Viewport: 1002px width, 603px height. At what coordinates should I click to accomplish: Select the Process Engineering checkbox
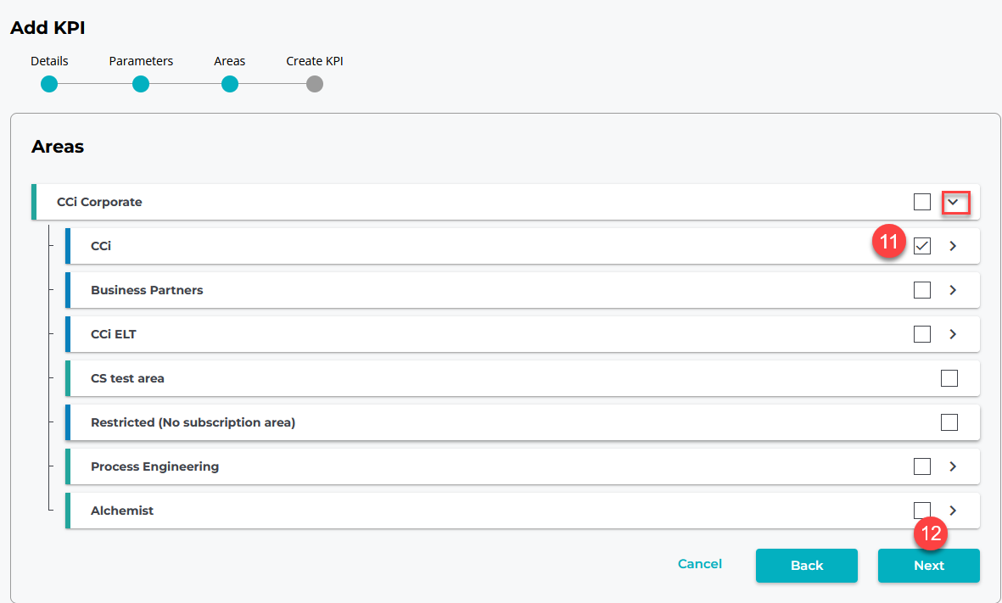click(922, 466)
